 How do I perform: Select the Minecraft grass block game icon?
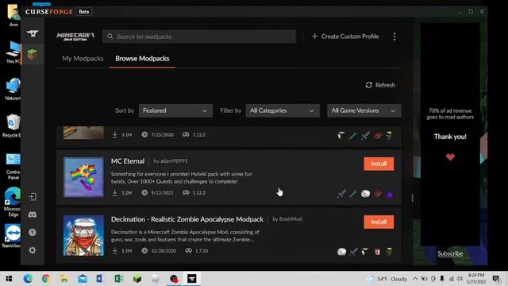[x=33, y=54]
